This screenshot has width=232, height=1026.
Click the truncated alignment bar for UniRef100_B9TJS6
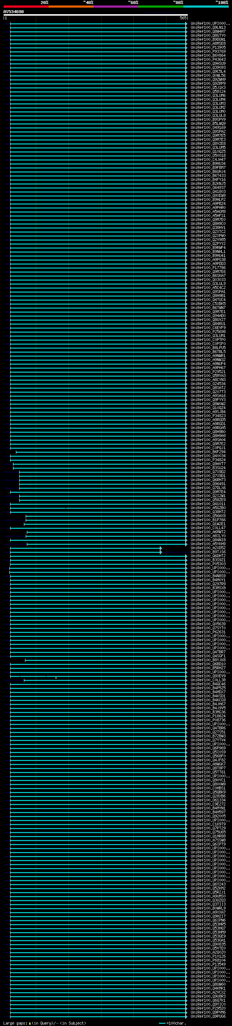pyautogui.click(x=86, y=552)
